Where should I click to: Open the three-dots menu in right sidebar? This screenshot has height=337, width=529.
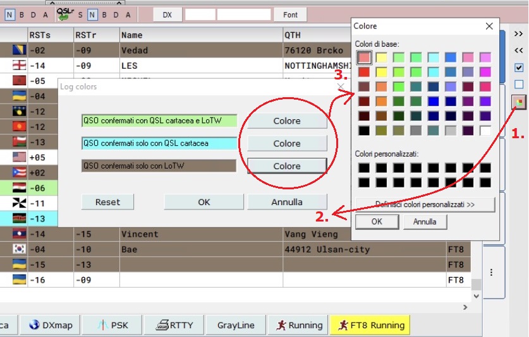(491, 272)
